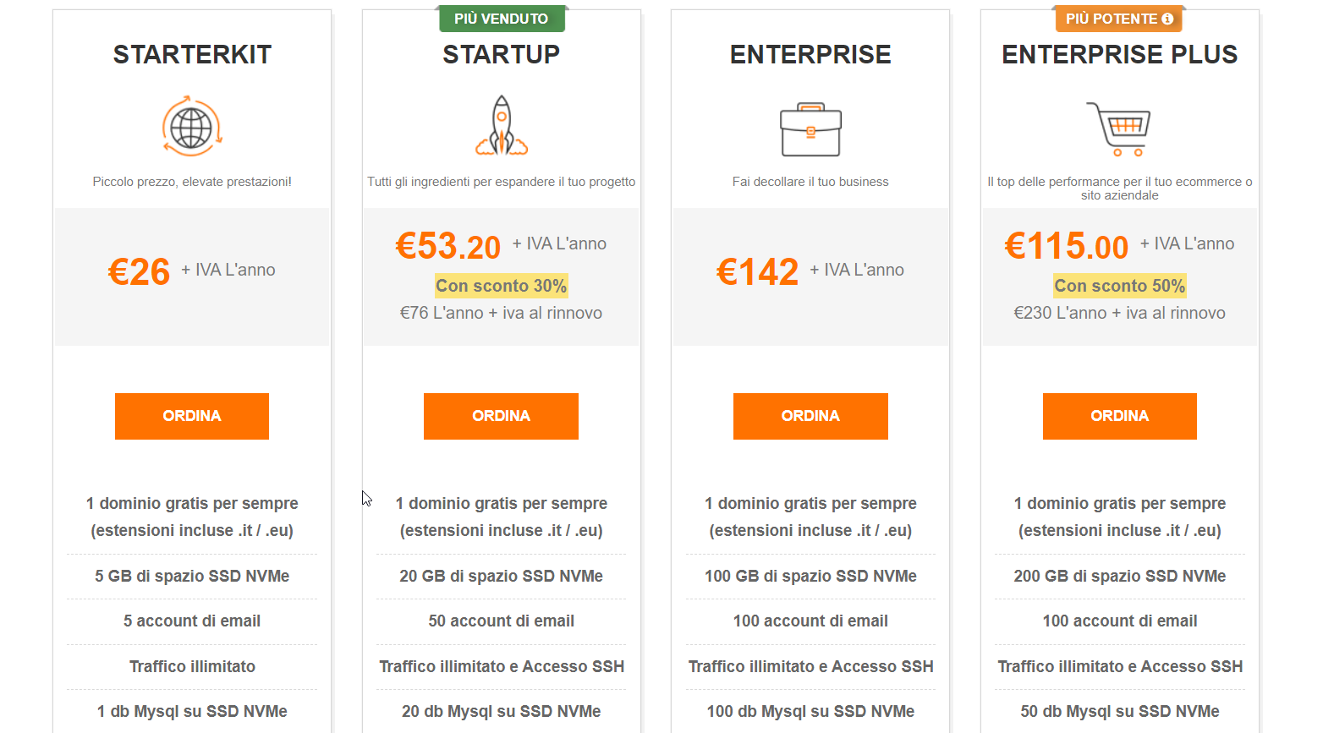Click the STARTUP plan heading
1323x733 pixels.
click(501, 55)
